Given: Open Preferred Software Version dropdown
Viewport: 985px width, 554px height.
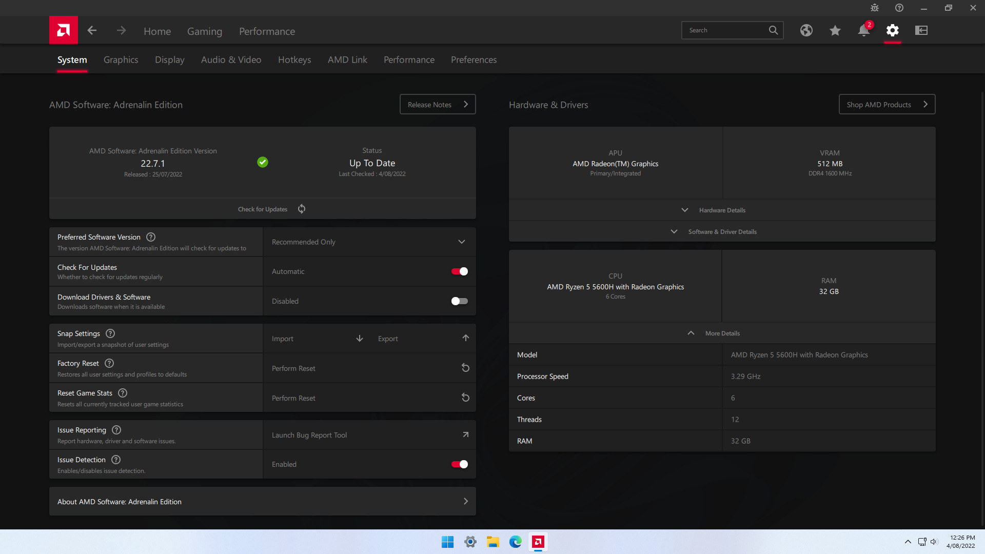Looking at the screenshot, I should point(369,242).
